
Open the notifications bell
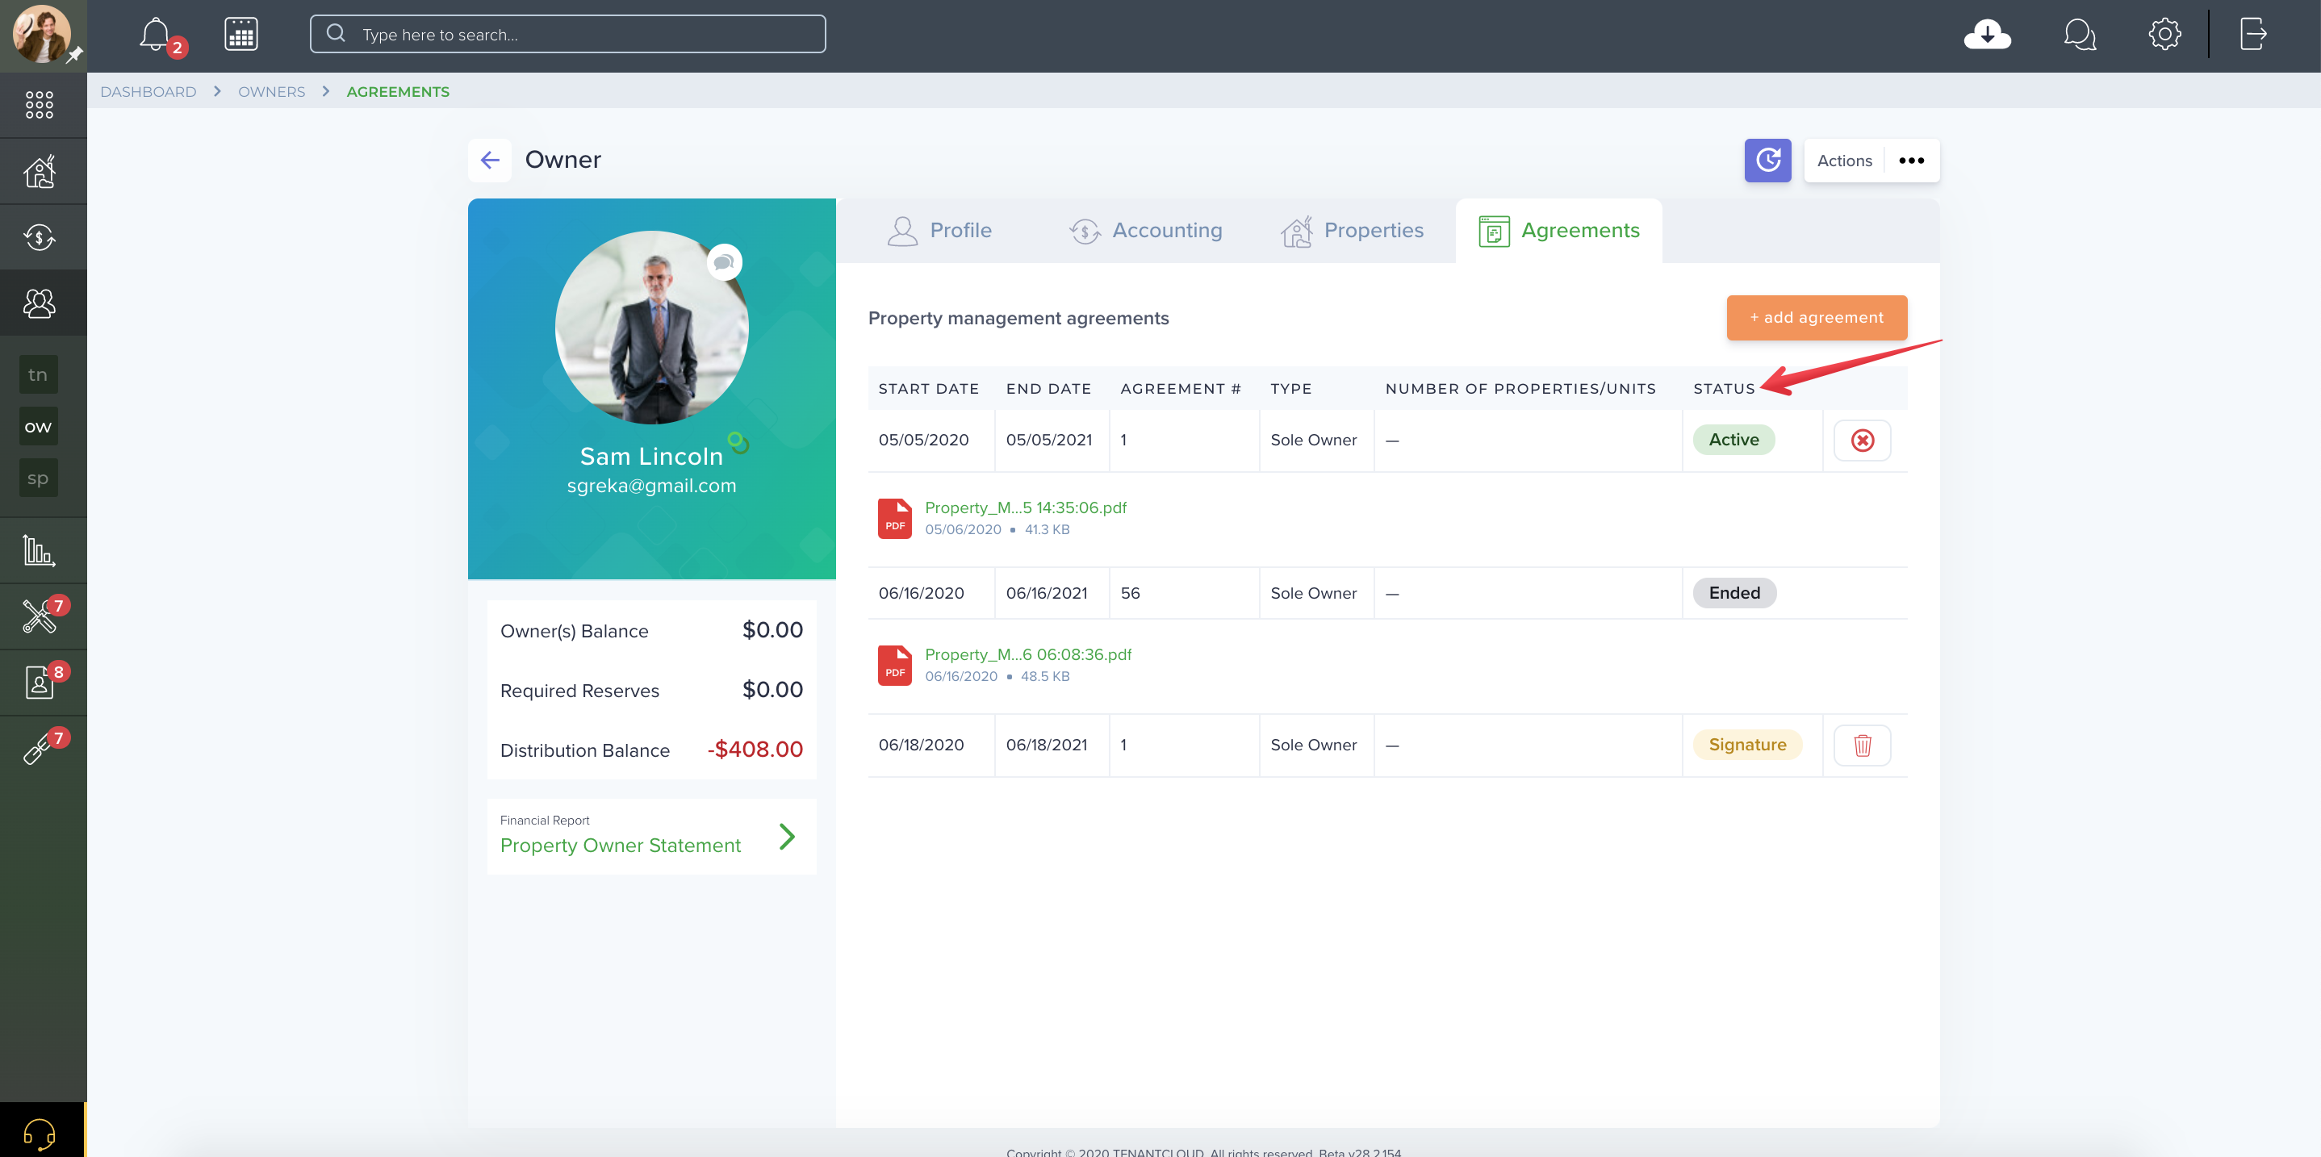tap(155, 34)
